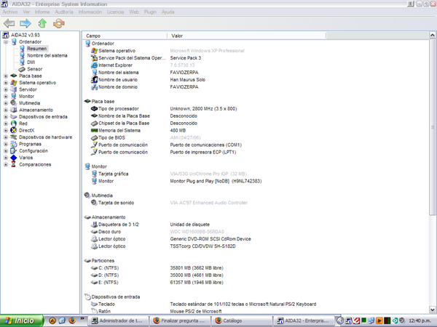The image size is (437, 327).
Task: Select the Tipo de procesador row
Action: (x=164, y=109)
